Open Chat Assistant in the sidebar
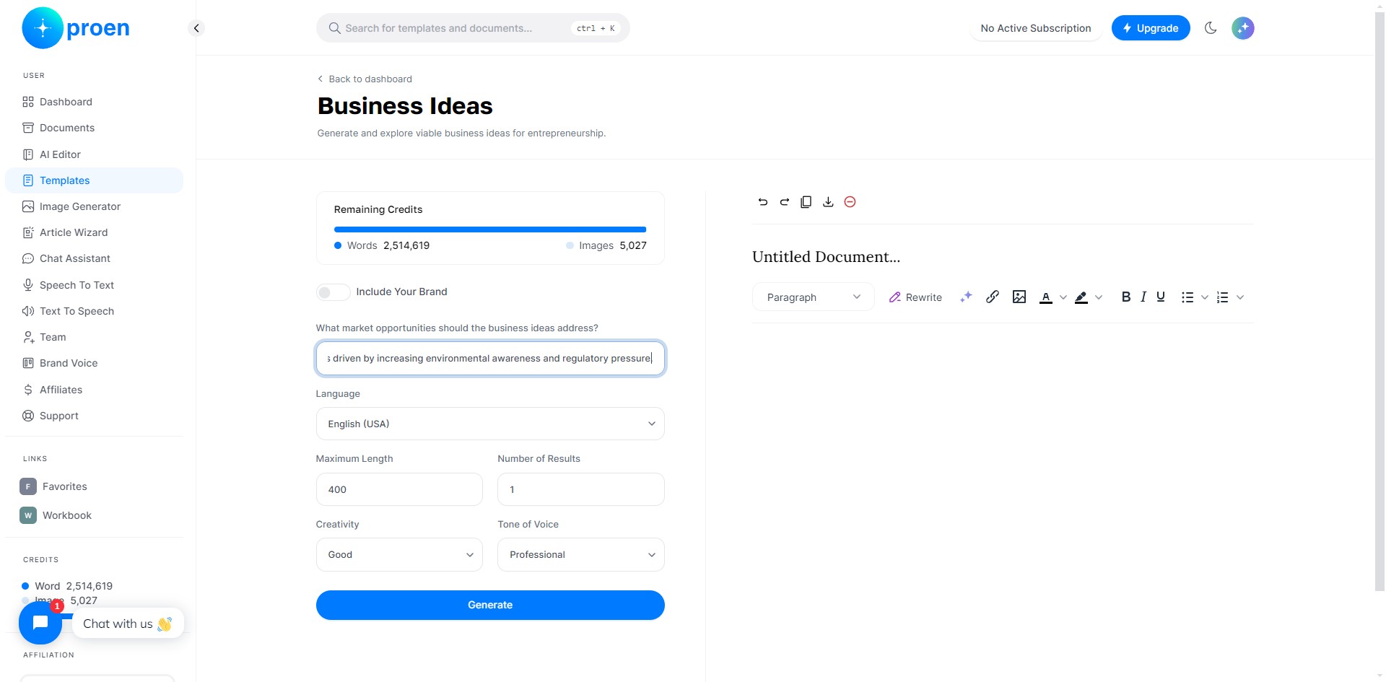Screen dimensions: 1386x682 tap(94, 258)
